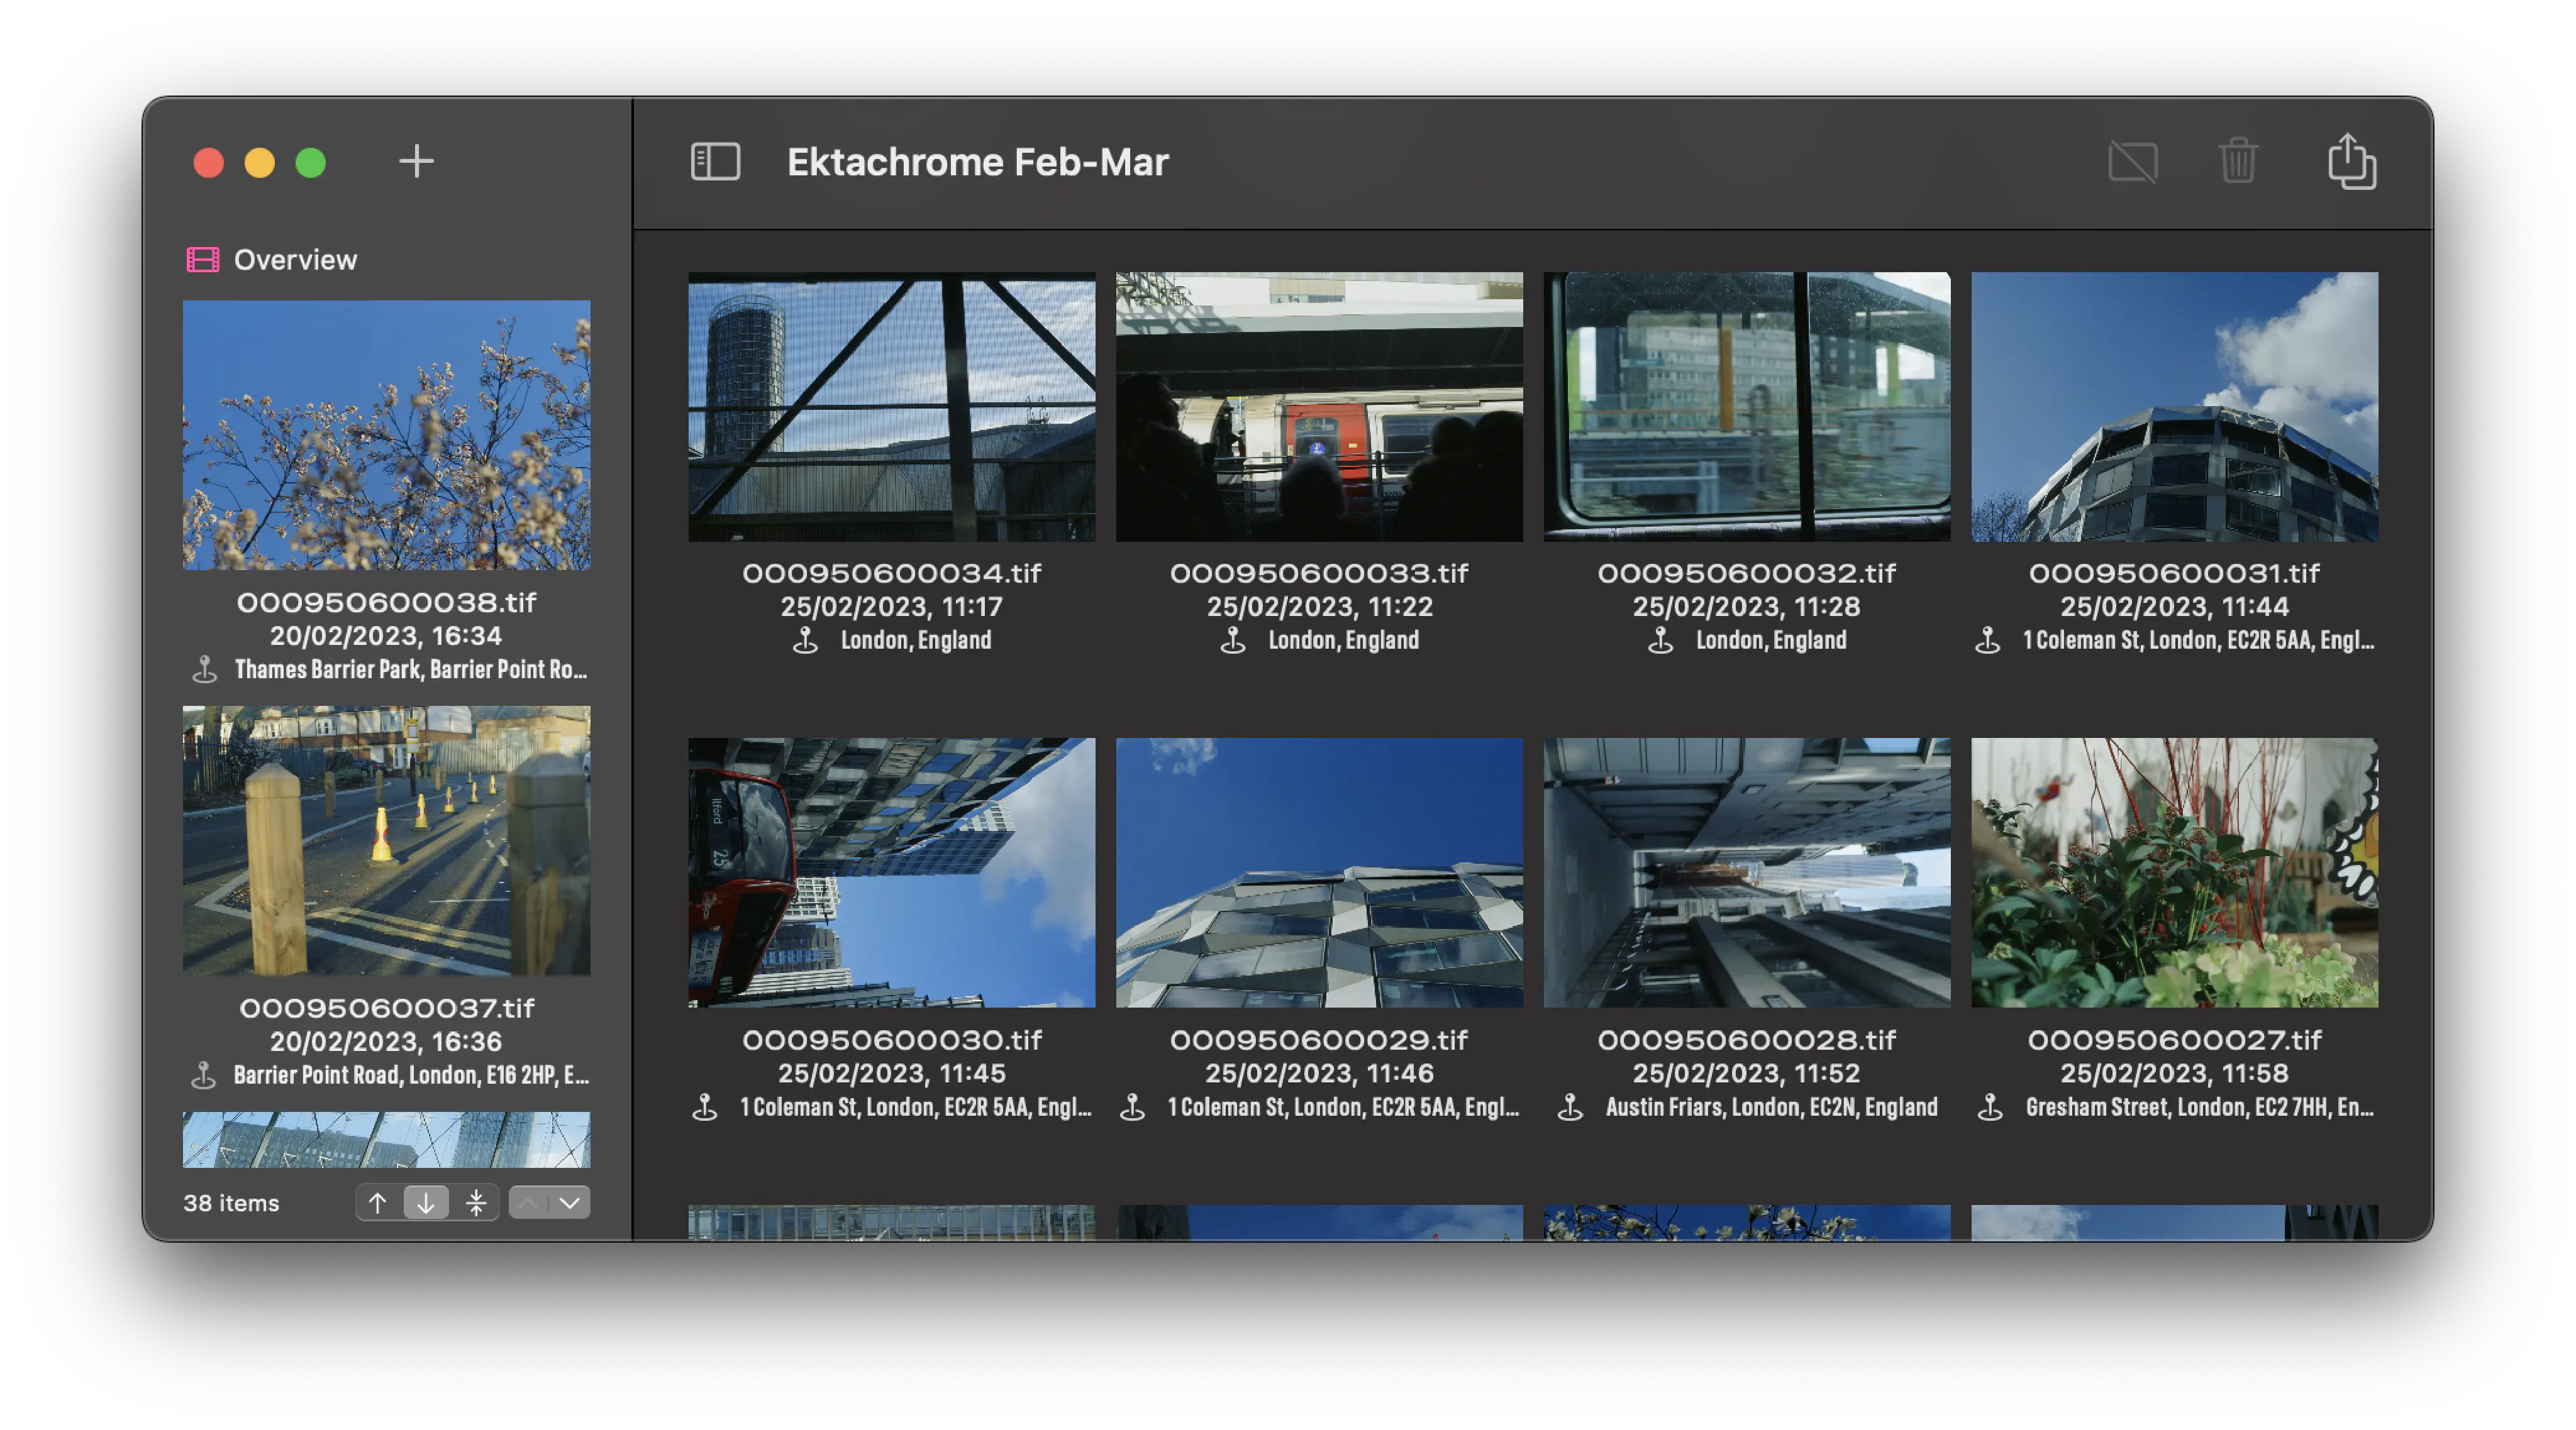This screenshot has width=2576, height=1430.
Task: Click location pin icon under 000950600034.tif
Action: click(x=806, y=641)
